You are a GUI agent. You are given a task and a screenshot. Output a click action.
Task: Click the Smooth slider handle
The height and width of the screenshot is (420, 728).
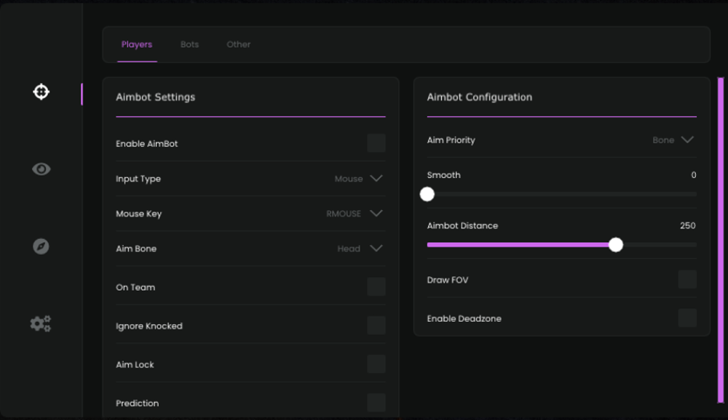[x=427, y=194]
